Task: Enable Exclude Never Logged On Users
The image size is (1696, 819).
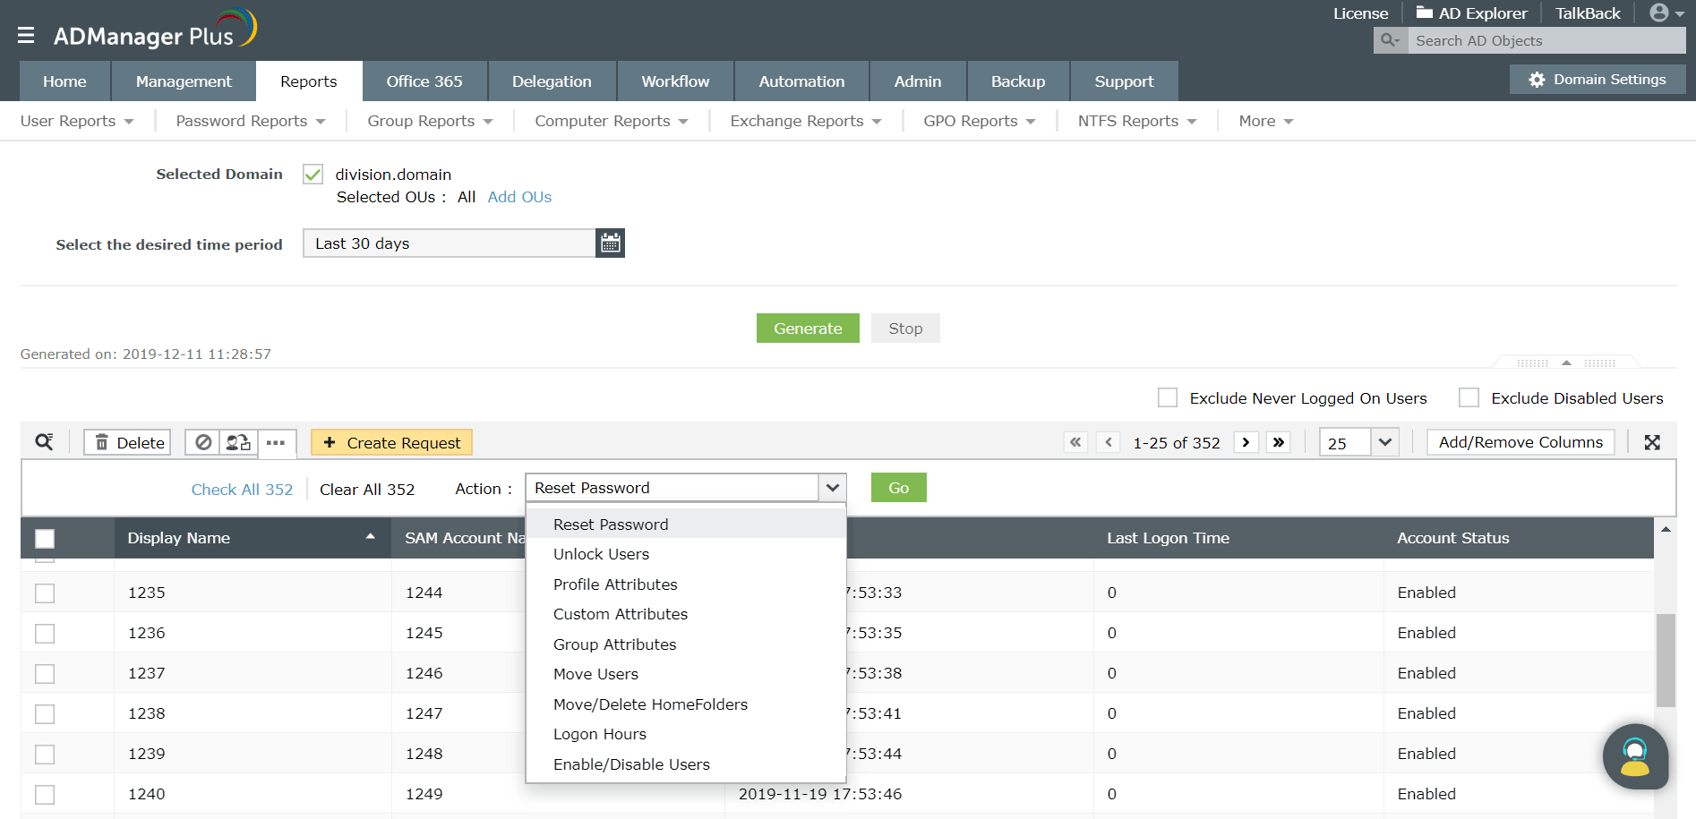Action: tap(1168, 397)
